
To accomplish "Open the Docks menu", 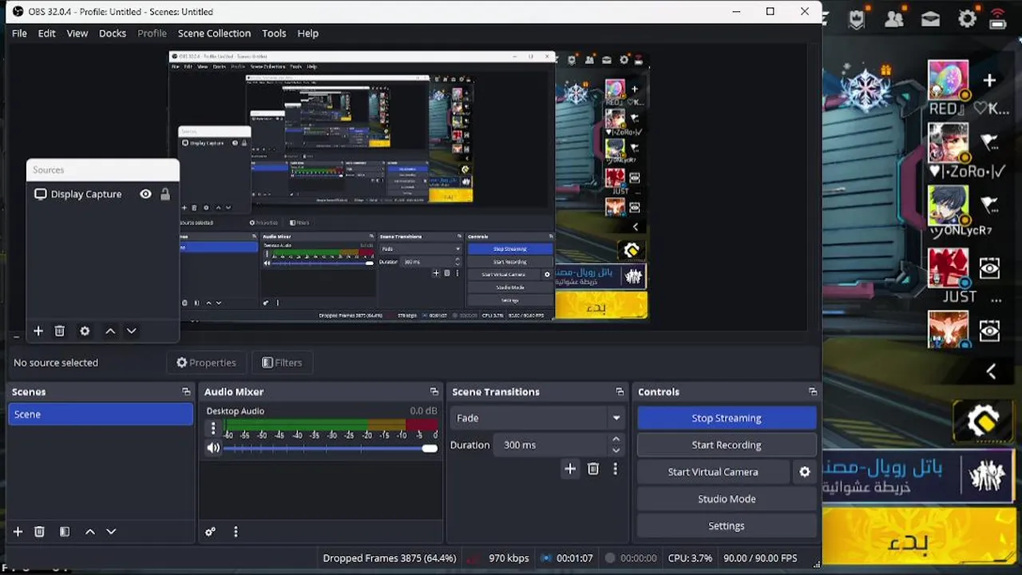I will click(113, 34).
